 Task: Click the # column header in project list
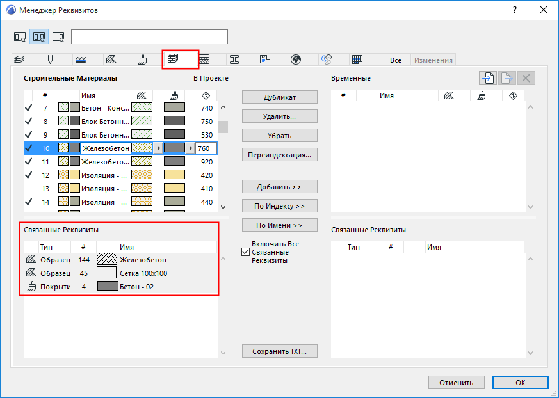45,95
